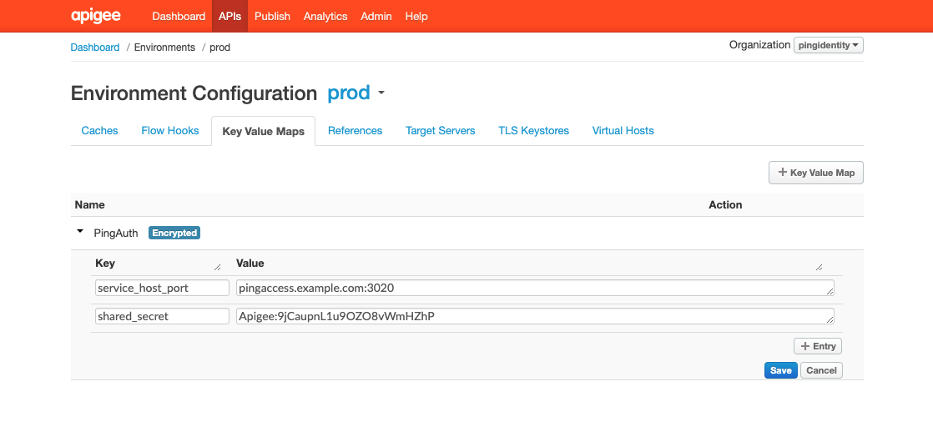The image size is (933, 442).
Task: Click the resize handle of pingaccess value field
Action: click(x=830, y=292)
